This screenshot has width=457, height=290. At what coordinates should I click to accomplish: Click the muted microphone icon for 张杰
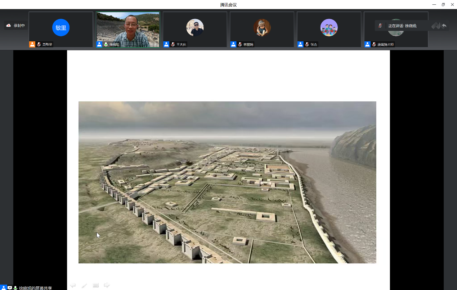point(307,45)
